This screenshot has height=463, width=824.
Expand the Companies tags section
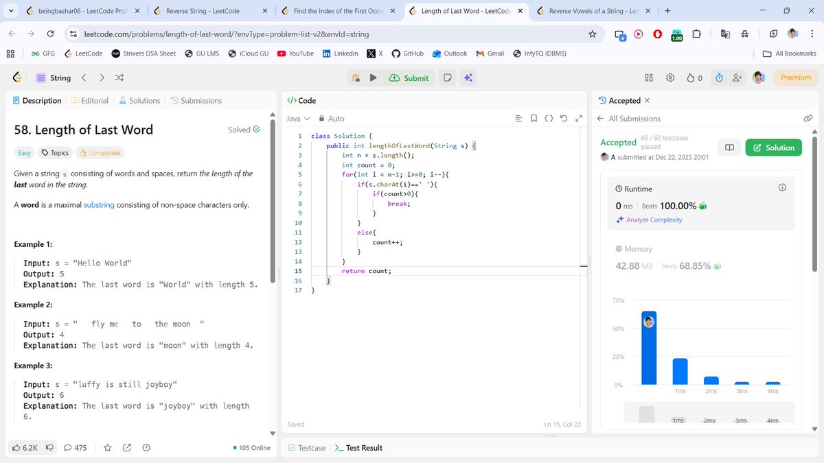point(100,152)
